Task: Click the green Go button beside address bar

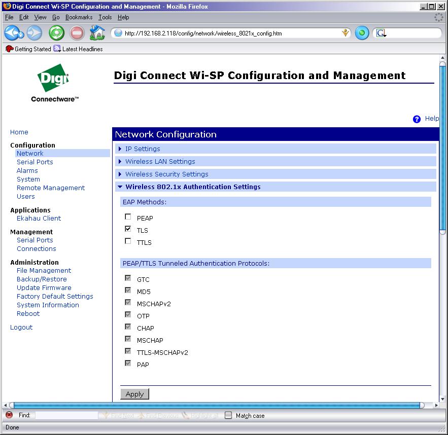Action: [x=361, y=33]
